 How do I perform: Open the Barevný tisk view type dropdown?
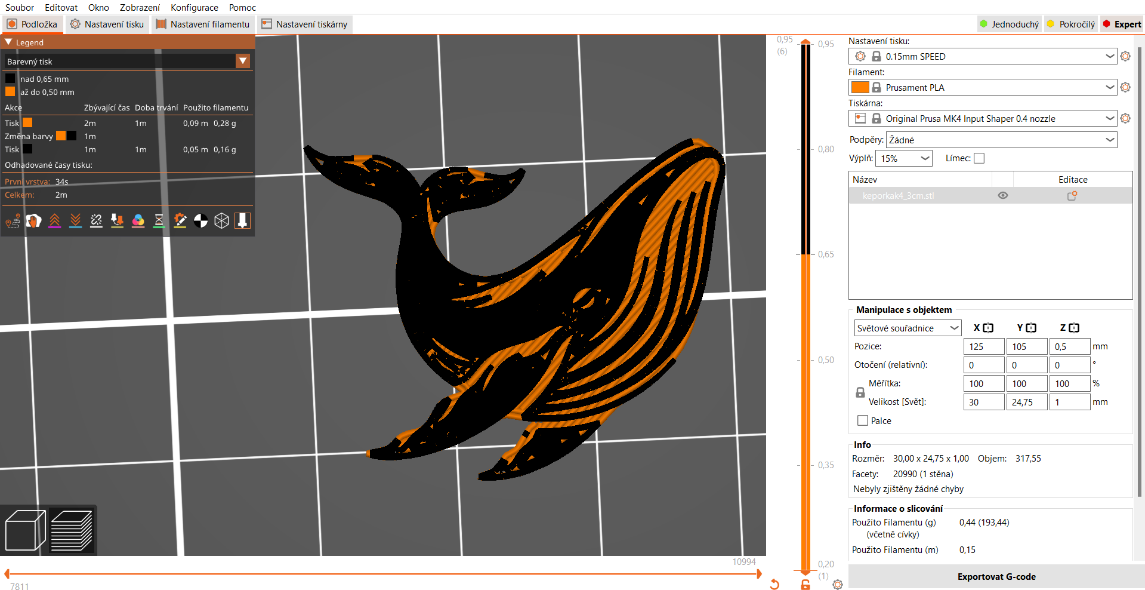tap(242, 61)
